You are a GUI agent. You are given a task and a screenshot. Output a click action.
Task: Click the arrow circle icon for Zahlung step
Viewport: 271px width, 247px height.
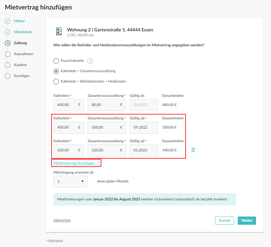(8, 43)
